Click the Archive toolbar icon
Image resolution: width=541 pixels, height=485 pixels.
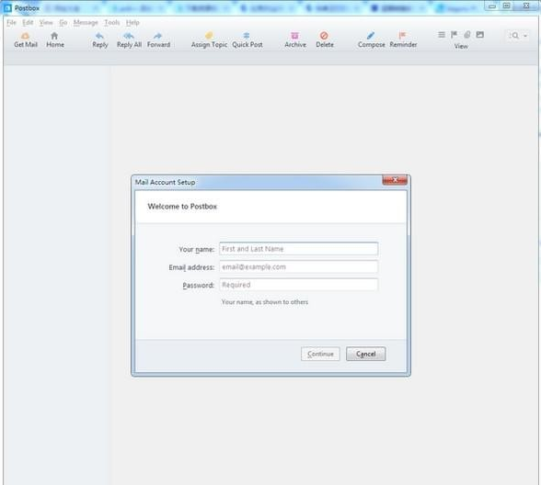pyautogui.click(x=295, y=40)
